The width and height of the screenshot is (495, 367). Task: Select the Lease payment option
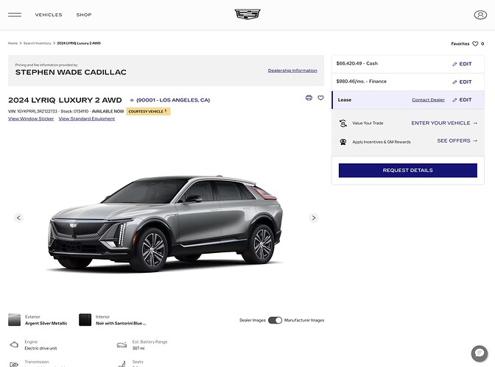click(345, 100)
